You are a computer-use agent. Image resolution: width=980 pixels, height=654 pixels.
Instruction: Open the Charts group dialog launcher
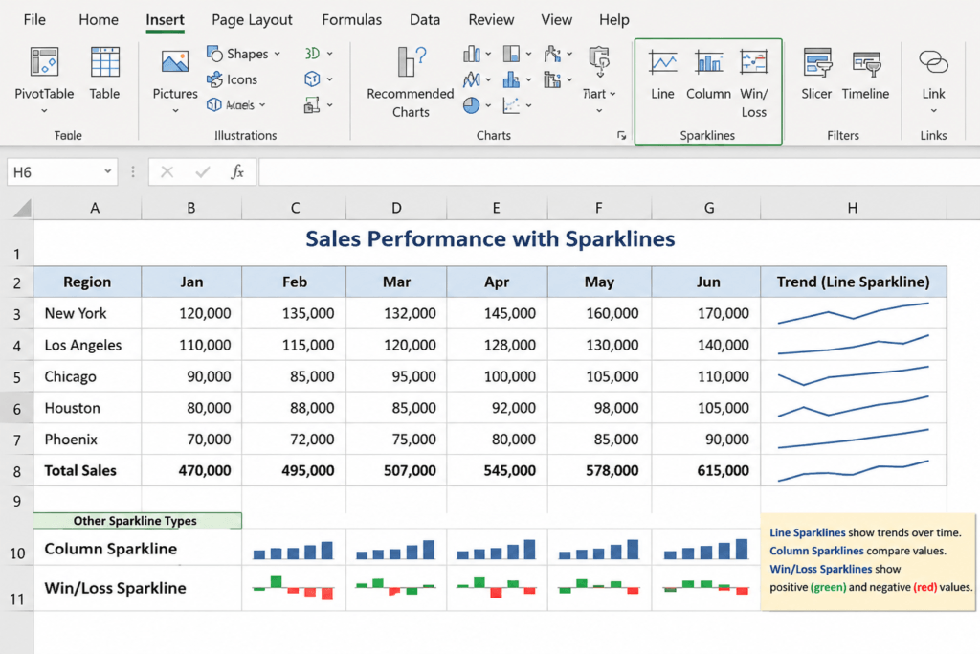tap(621, 135)
